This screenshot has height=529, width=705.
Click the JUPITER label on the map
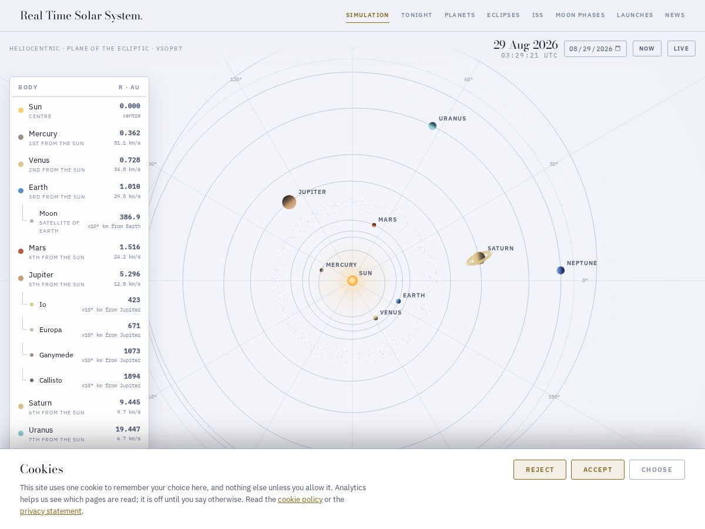click(x=312, y=192)
